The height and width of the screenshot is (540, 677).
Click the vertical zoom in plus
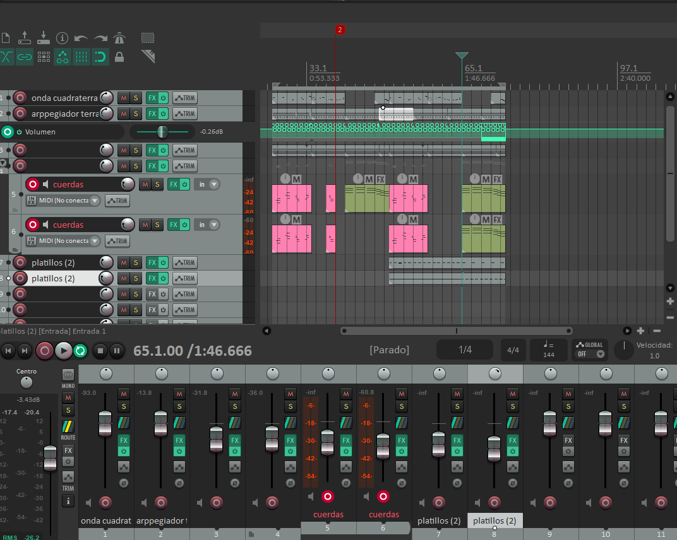coord(670,301)
